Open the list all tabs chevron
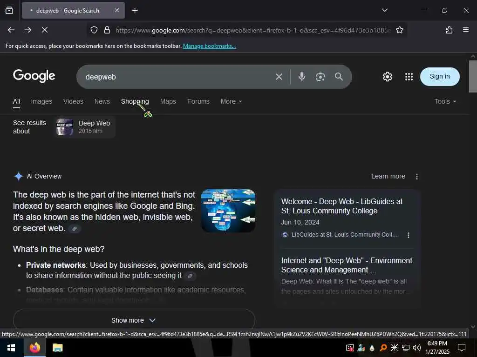The image size is (477, 357). 384,10
